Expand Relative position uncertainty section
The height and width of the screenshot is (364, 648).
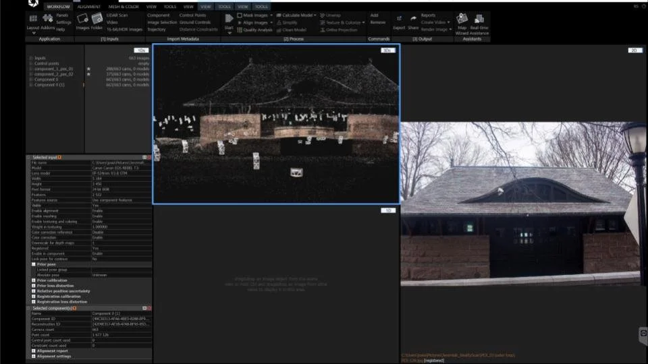34,291
